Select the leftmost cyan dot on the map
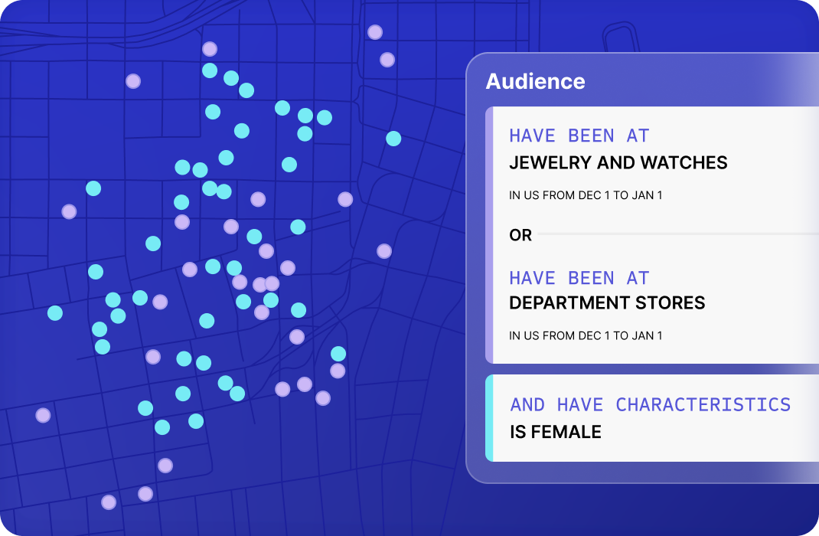819x536 pixels. pos(55,313)
